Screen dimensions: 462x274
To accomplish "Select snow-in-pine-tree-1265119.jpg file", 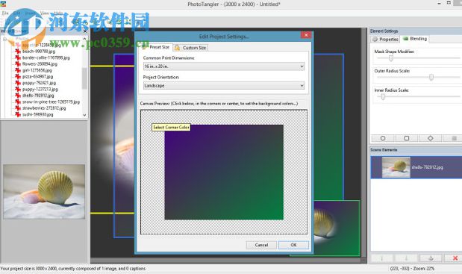I will point(51,102).
